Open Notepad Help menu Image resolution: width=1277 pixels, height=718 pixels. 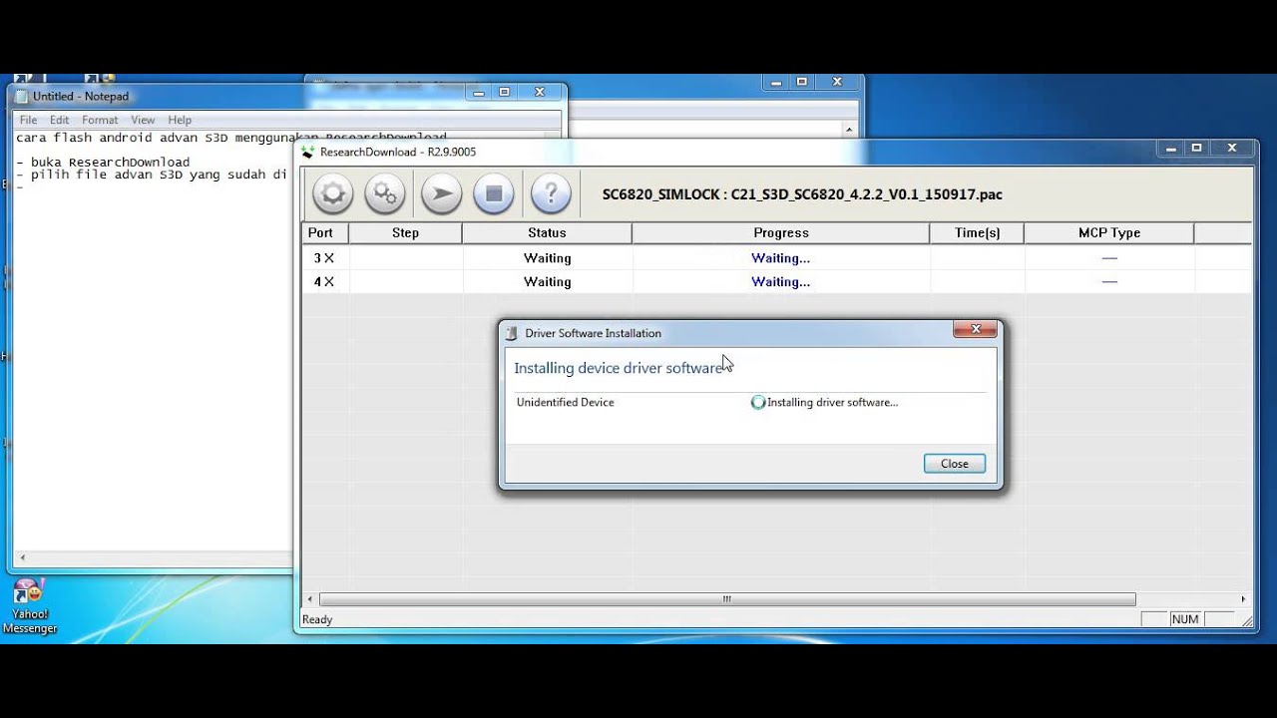pos(180,120)
